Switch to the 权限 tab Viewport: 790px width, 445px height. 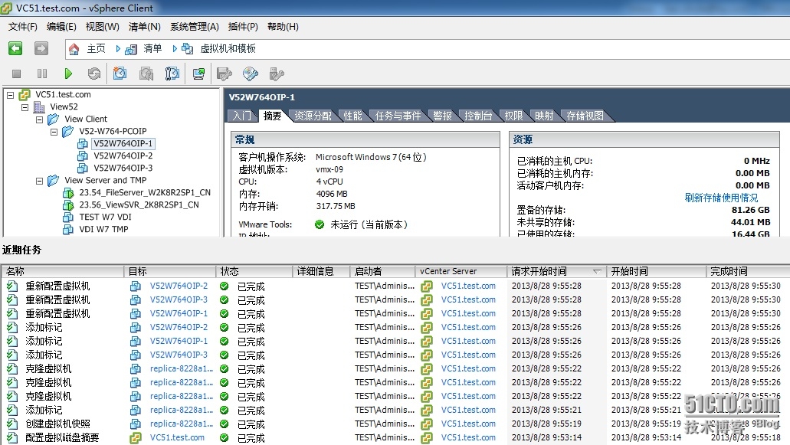[x=514, y=116]
